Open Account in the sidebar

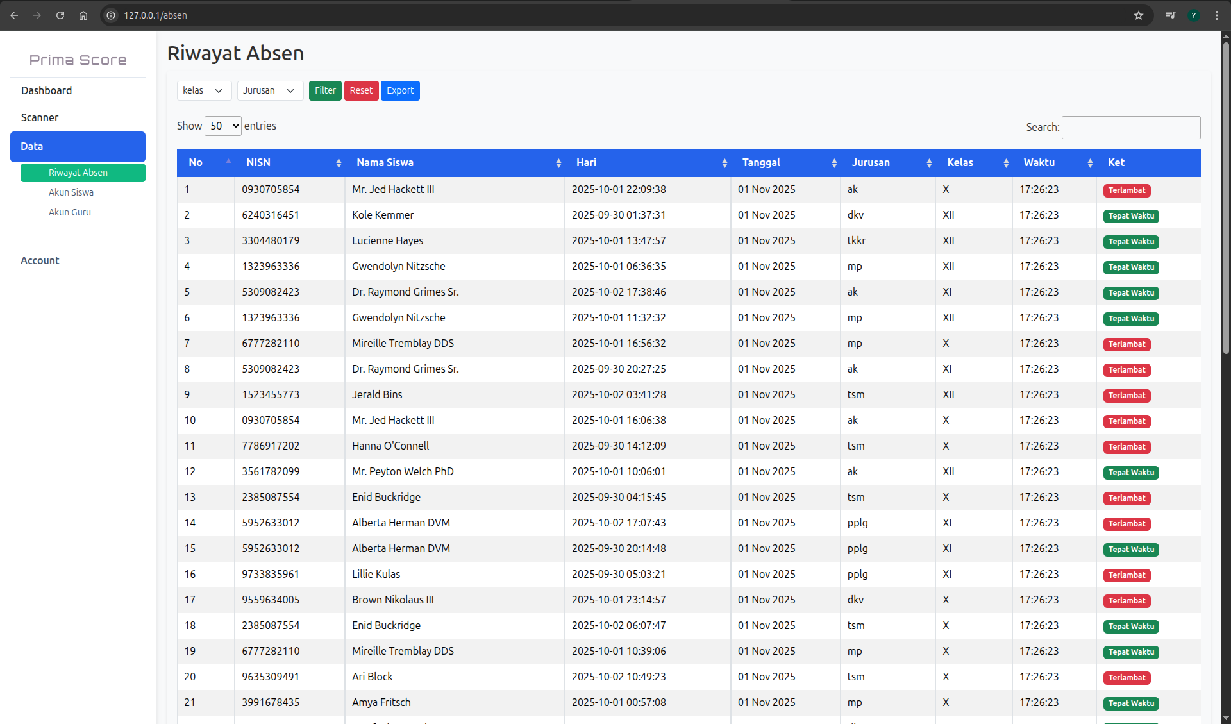click(x=40, y=260)
